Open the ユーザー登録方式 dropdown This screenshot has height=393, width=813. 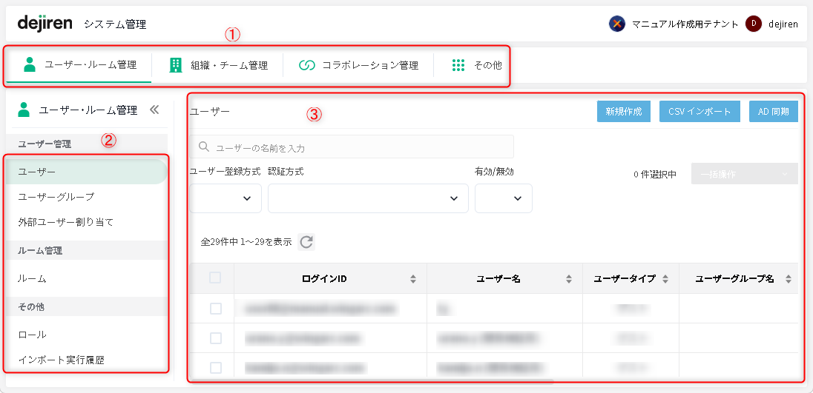(x=226, y=198)
